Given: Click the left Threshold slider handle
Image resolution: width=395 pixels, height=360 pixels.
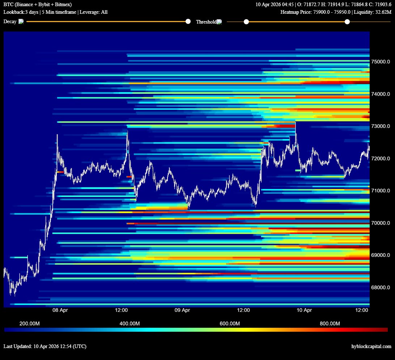Looking at the screenshot, I should click(x=246, y=22).
